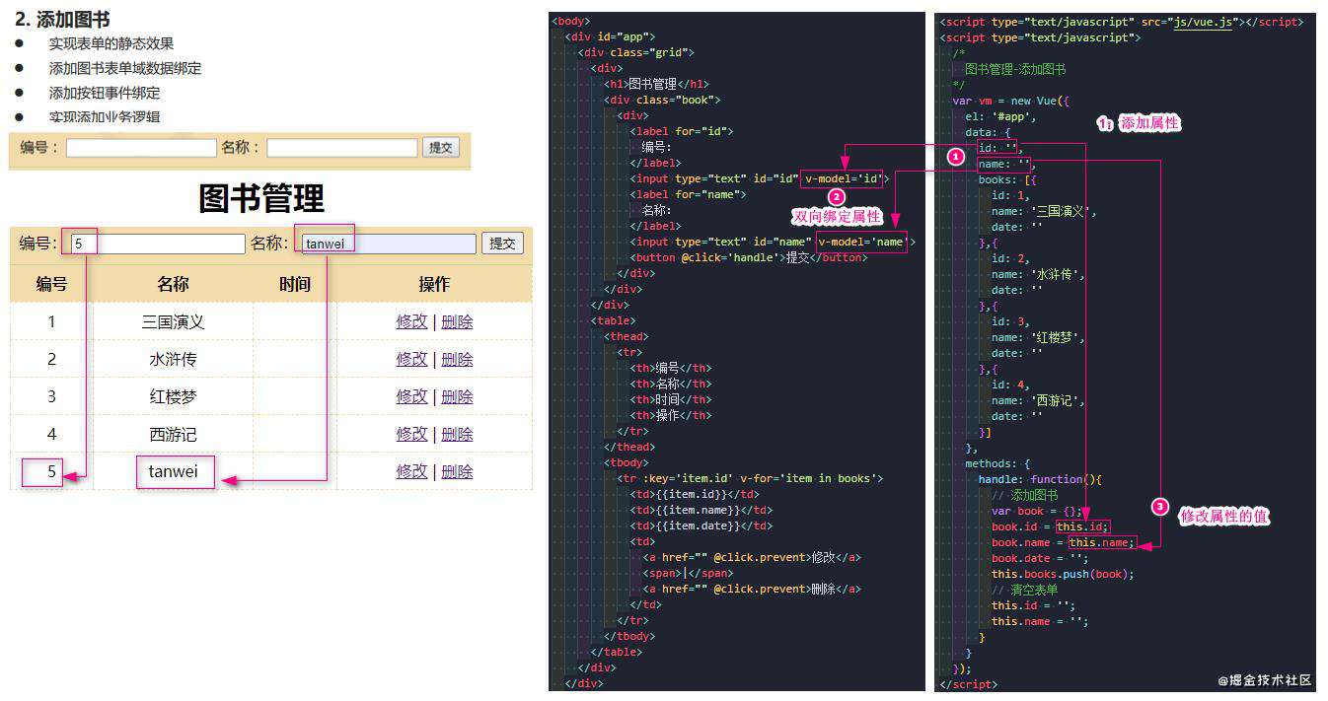The height and width of the screenshot is (701, 1328).
Task: Click the bullet '实现表单的静态效果'
Action: click(111, 43)
